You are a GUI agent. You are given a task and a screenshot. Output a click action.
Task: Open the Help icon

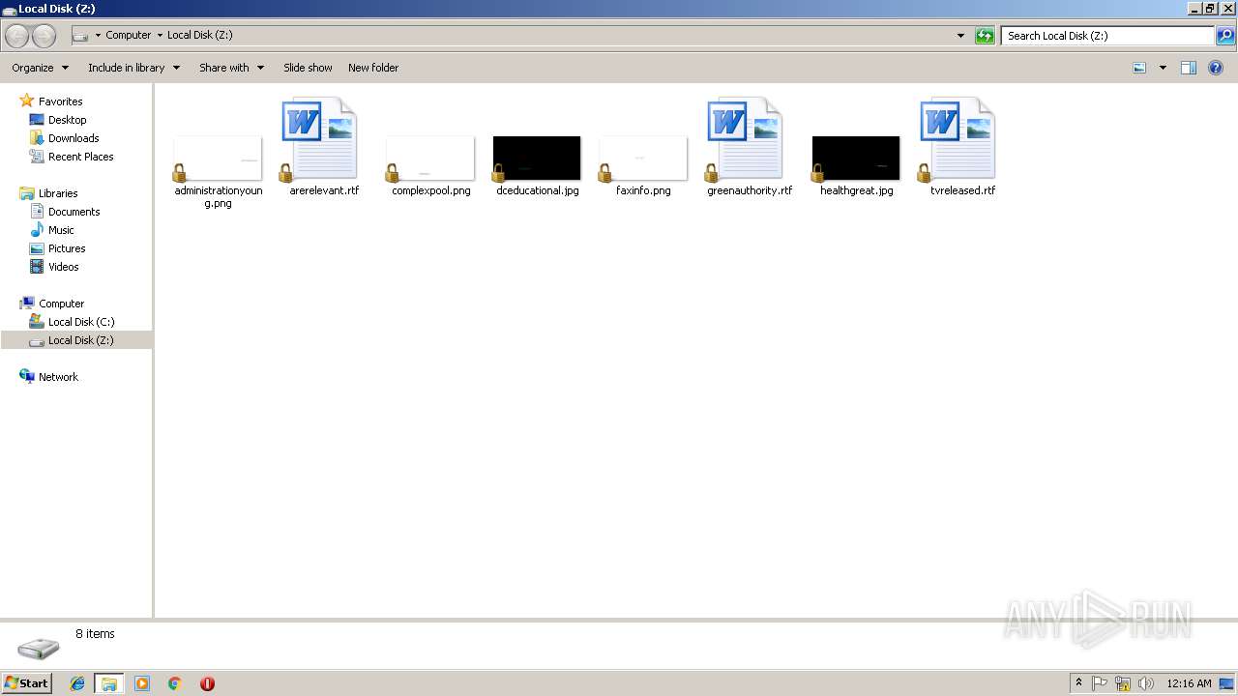(x=1216, y=68)
